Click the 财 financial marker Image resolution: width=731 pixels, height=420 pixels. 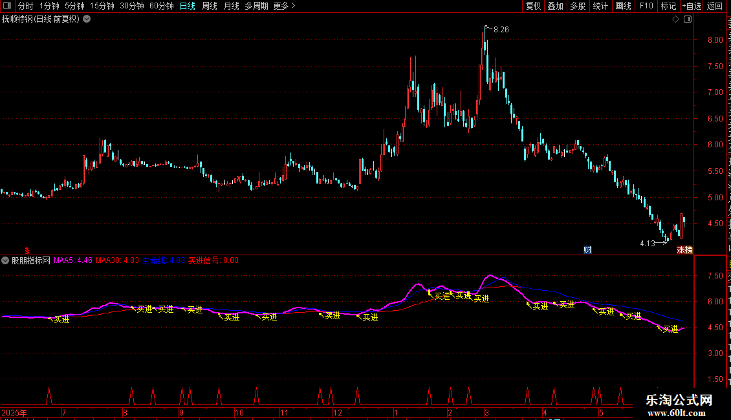(587, 250)
